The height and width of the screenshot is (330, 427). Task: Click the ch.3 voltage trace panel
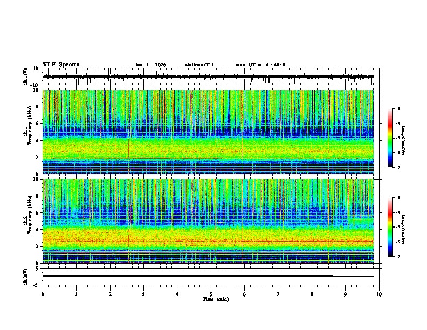(210, 277)
